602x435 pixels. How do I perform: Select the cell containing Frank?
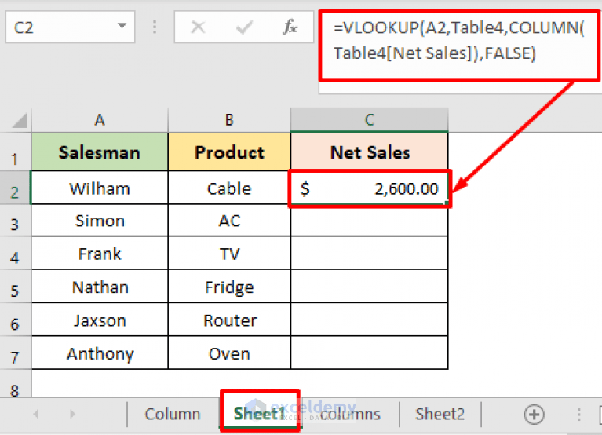100,254
